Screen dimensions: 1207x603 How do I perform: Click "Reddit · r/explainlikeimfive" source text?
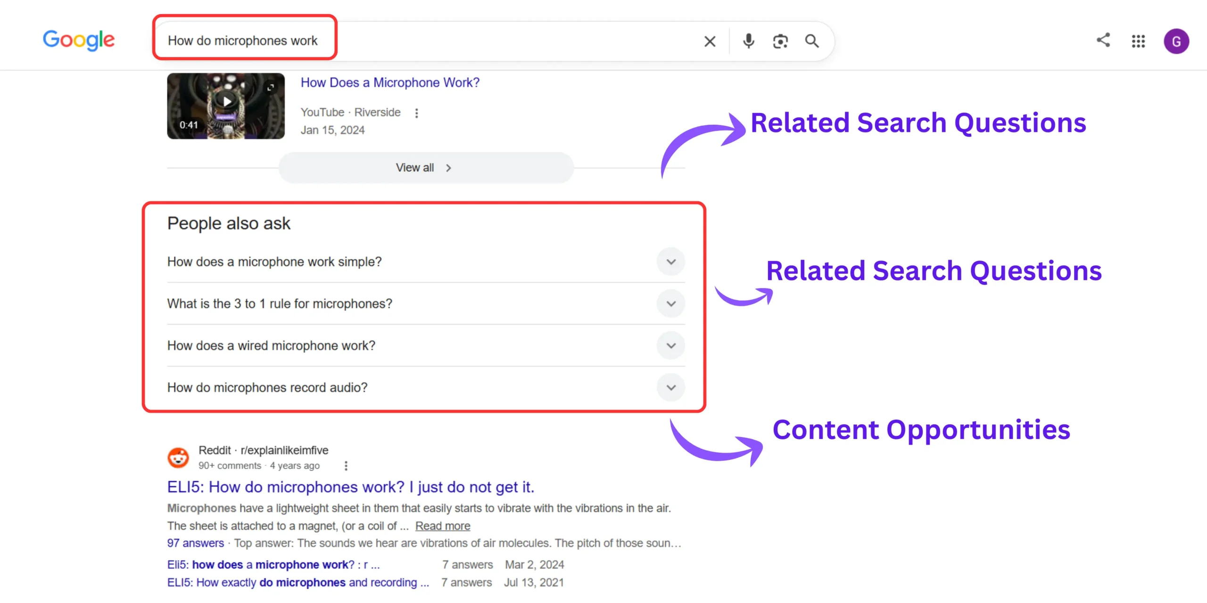coord(263,450)
